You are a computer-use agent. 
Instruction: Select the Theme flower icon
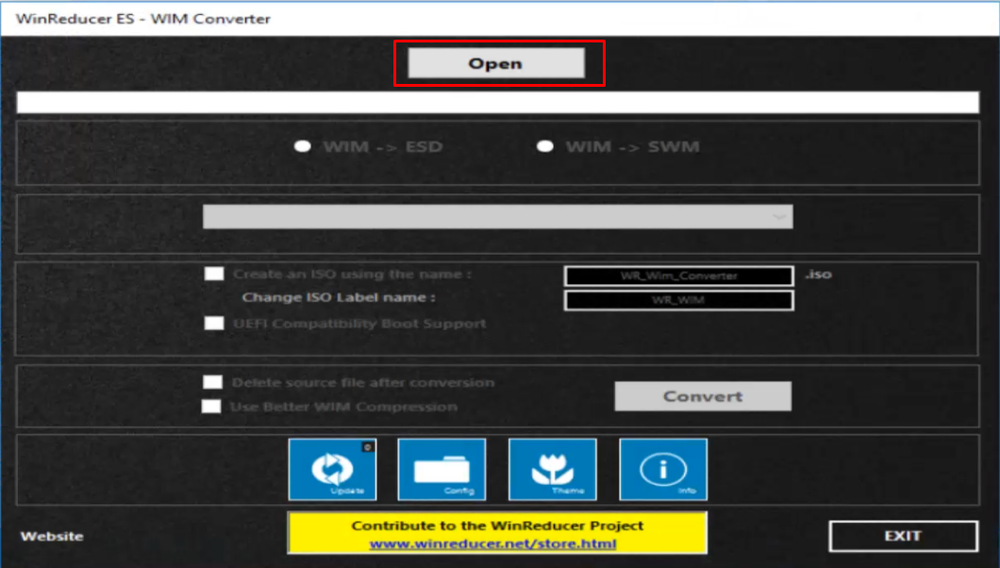(553, 469)
